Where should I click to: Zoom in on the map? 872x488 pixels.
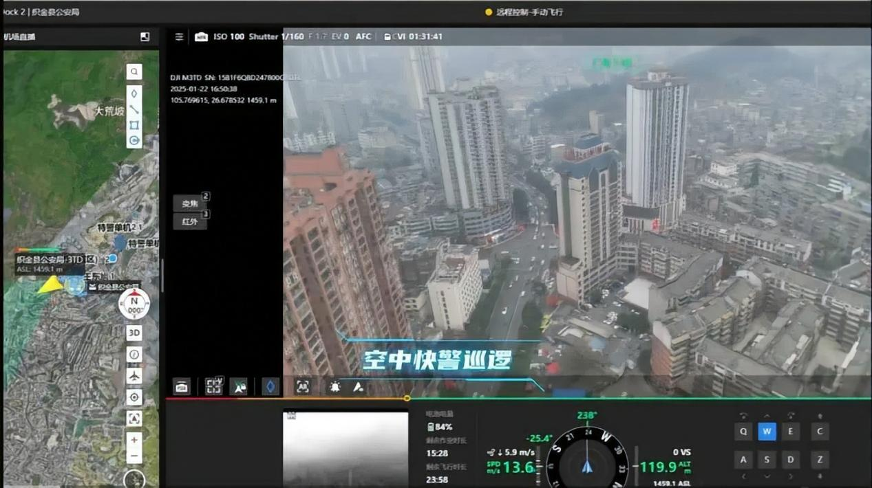134,440
